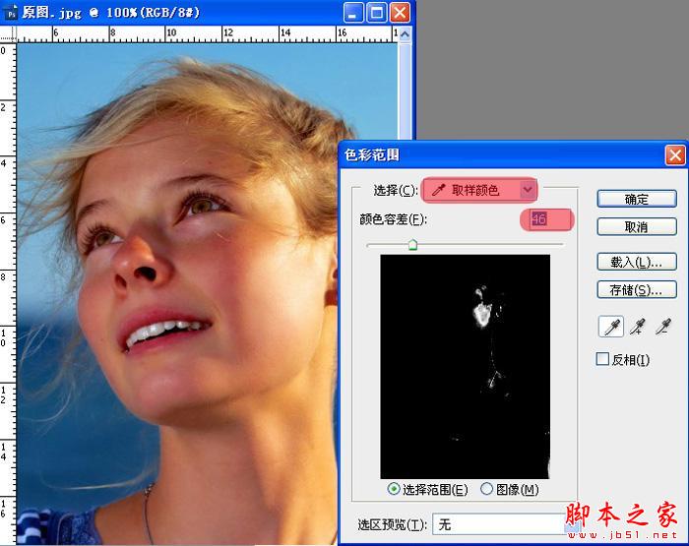This screenshot has width=689, height=546.
Task: Click the 色彩范围 dialog title text
Action: pyautogui.click(x=372, y=154)
